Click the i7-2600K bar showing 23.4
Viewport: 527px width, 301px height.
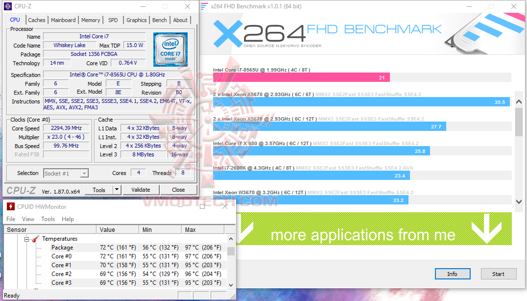[x=311, y=176]
